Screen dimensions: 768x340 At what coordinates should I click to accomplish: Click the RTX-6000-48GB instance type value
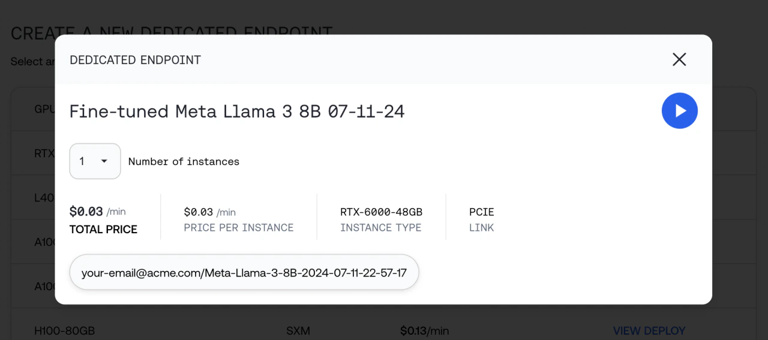coord(381,212)
